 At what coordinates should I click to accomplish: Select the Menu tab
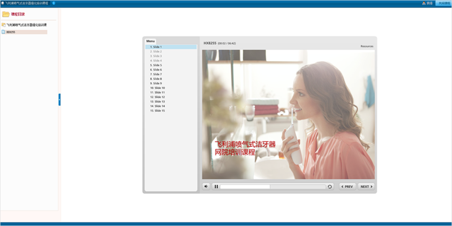151,41
